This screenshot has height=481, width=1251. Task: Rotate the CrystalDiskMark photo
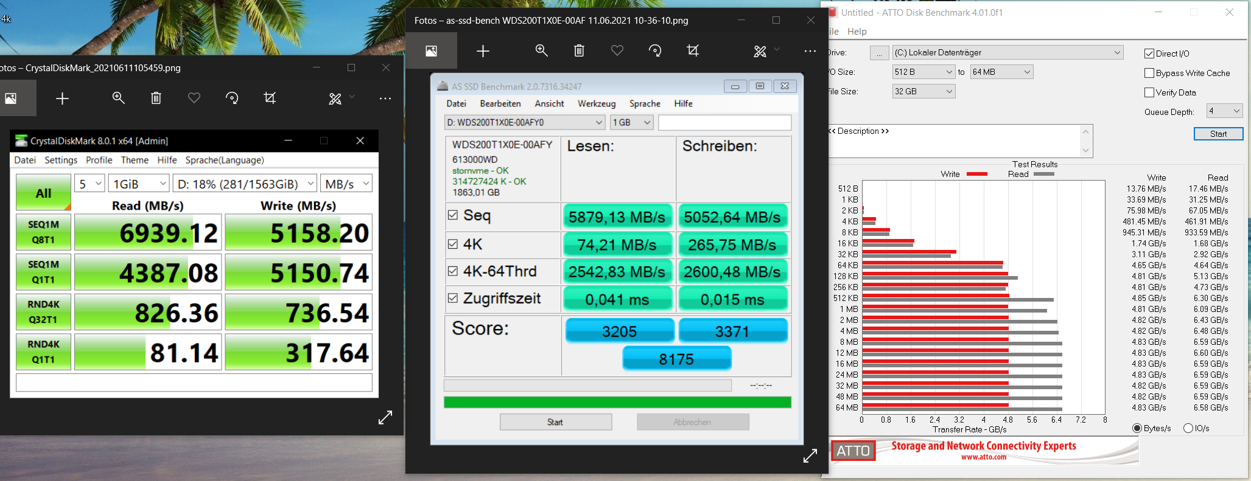tap(232, 99)
